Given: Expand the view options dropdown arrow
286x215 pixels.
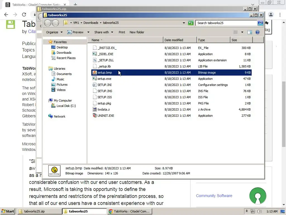Looking at the screenshot, I should point(242,32).
